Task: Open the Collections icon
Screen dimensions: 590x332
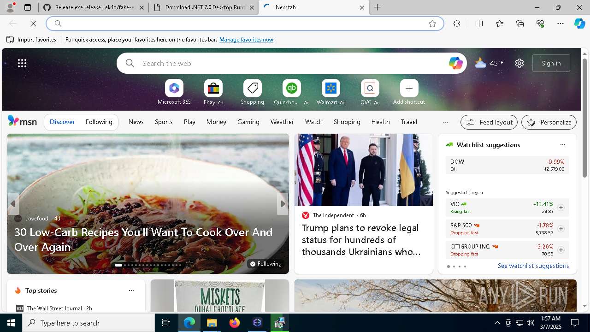Action: pos(520,24)
